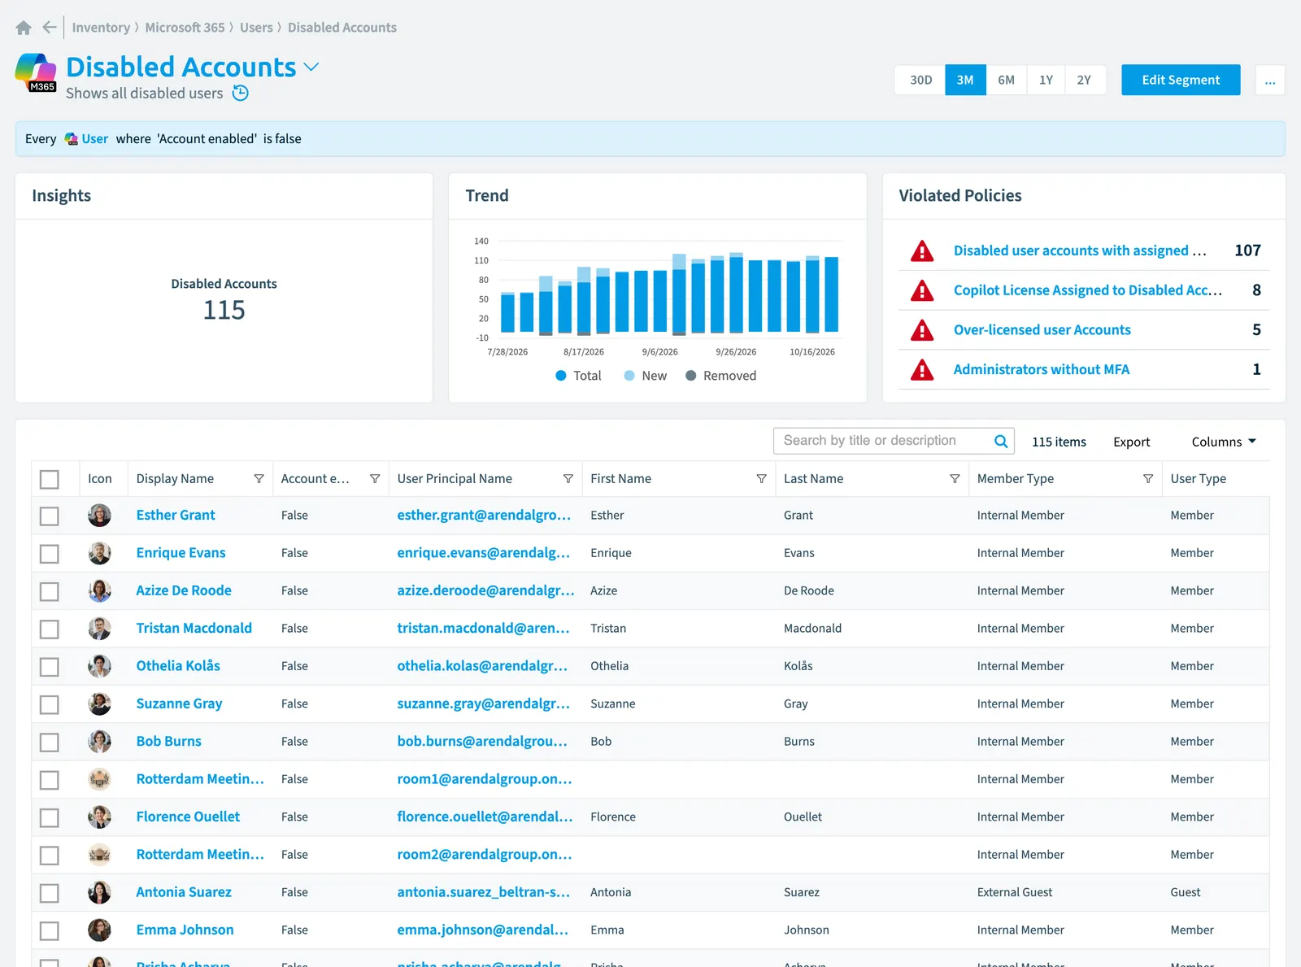This screenshot has height=967, width=1301.
Task: Click the Users breadcrumb
Action: [x=256, y=28]
